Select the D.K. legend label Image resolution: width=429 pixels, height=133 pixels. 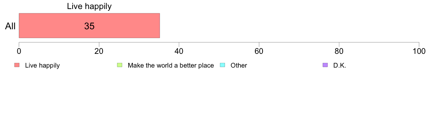pyautogui.click(x=339, y=65)
